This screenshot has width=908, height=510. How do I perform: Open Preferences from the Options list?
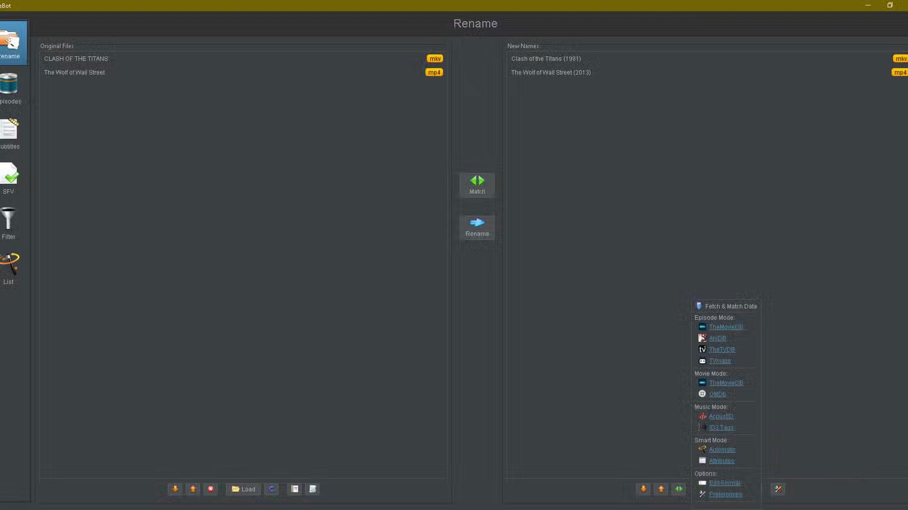click(725, 494)
